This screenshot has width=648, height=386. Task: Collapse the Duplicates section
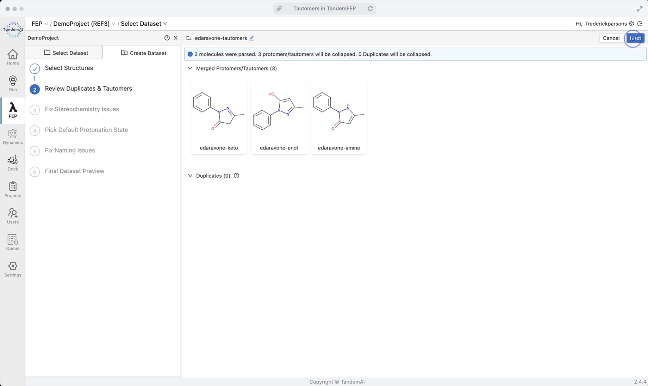click(x=190, y=176)
